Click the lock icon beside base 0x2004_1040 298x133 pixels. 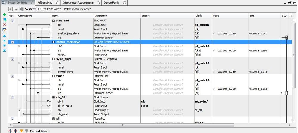pos(214,33)
